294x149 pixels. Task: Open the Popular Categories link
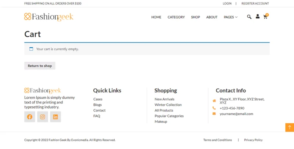point(169,116)
